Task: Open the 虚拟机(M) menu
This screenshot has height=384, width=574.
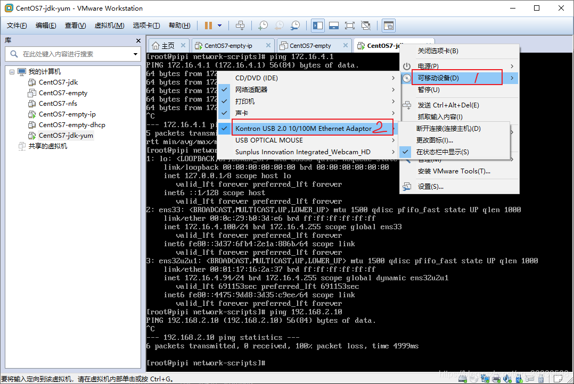Action: tap(110, 25)
